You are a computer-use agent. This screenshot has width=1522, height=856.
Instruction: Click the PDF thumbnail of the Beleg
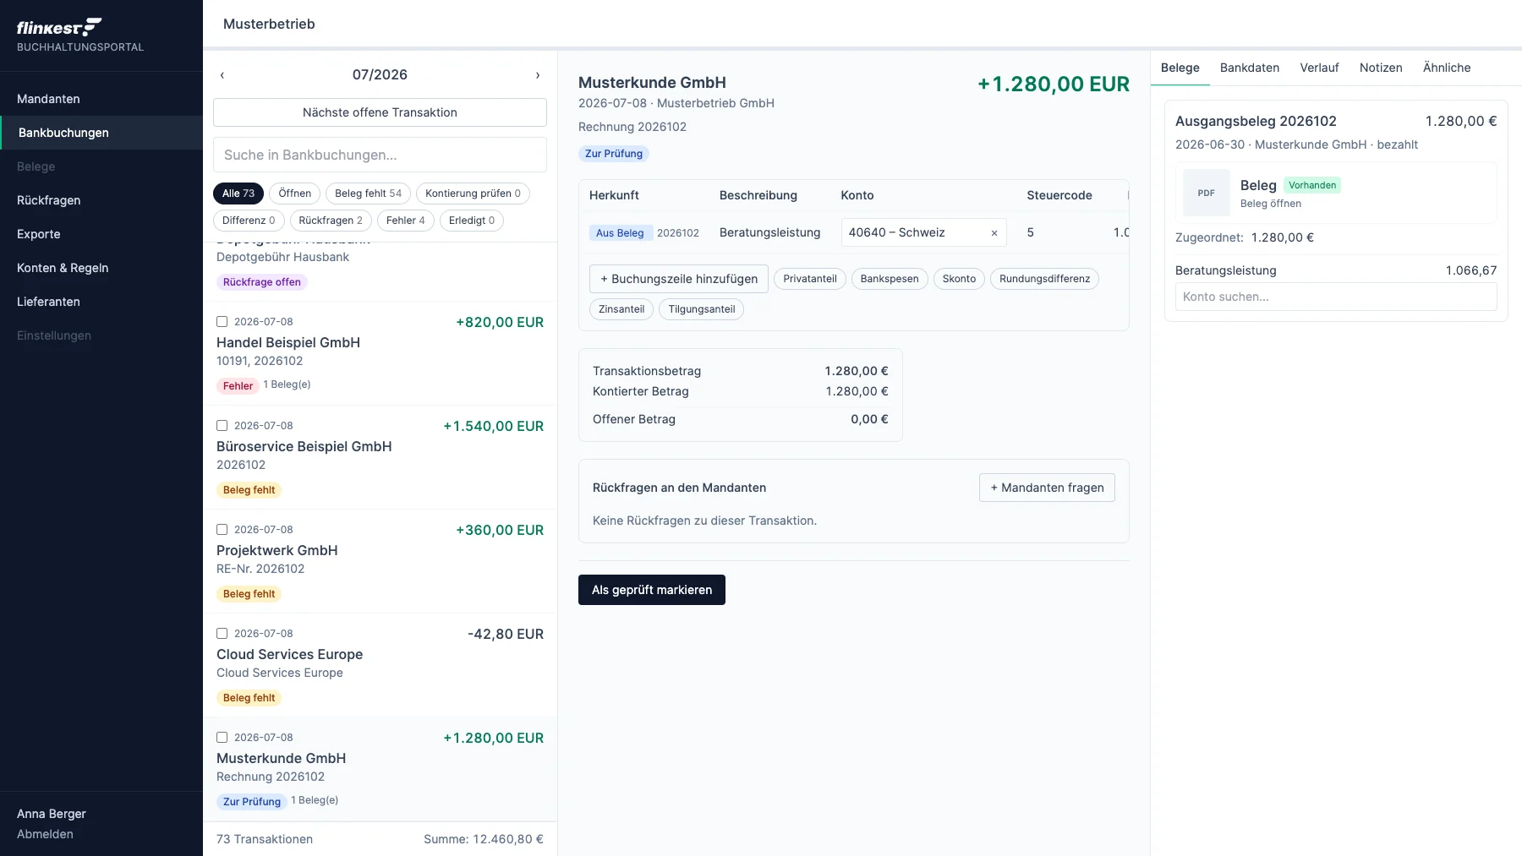coord(1207,193)
